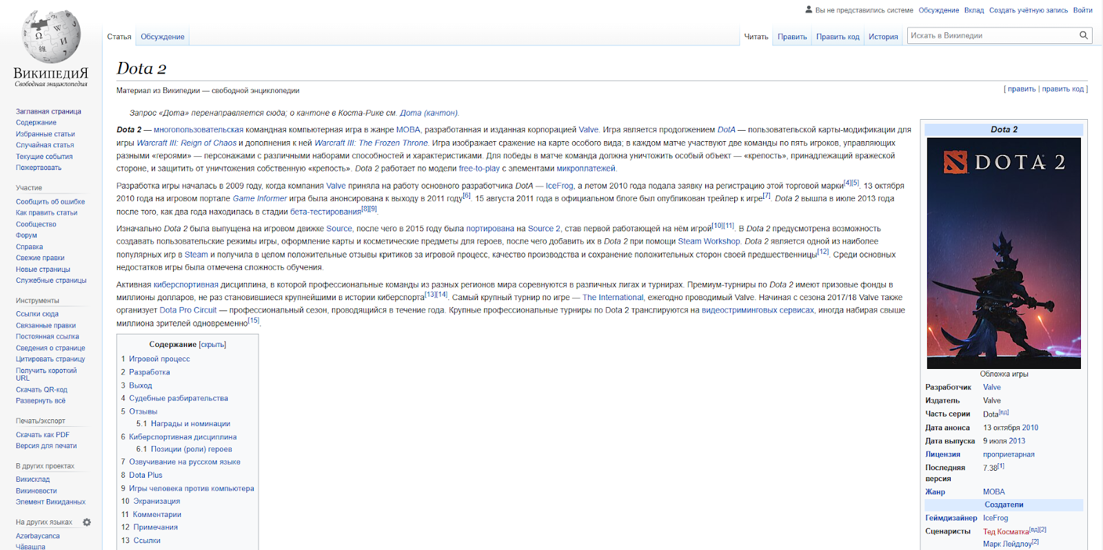Click Войти to log in
Image resolution: width=1103 pixels, height=550 pixels.
(x=1082, y=10)
